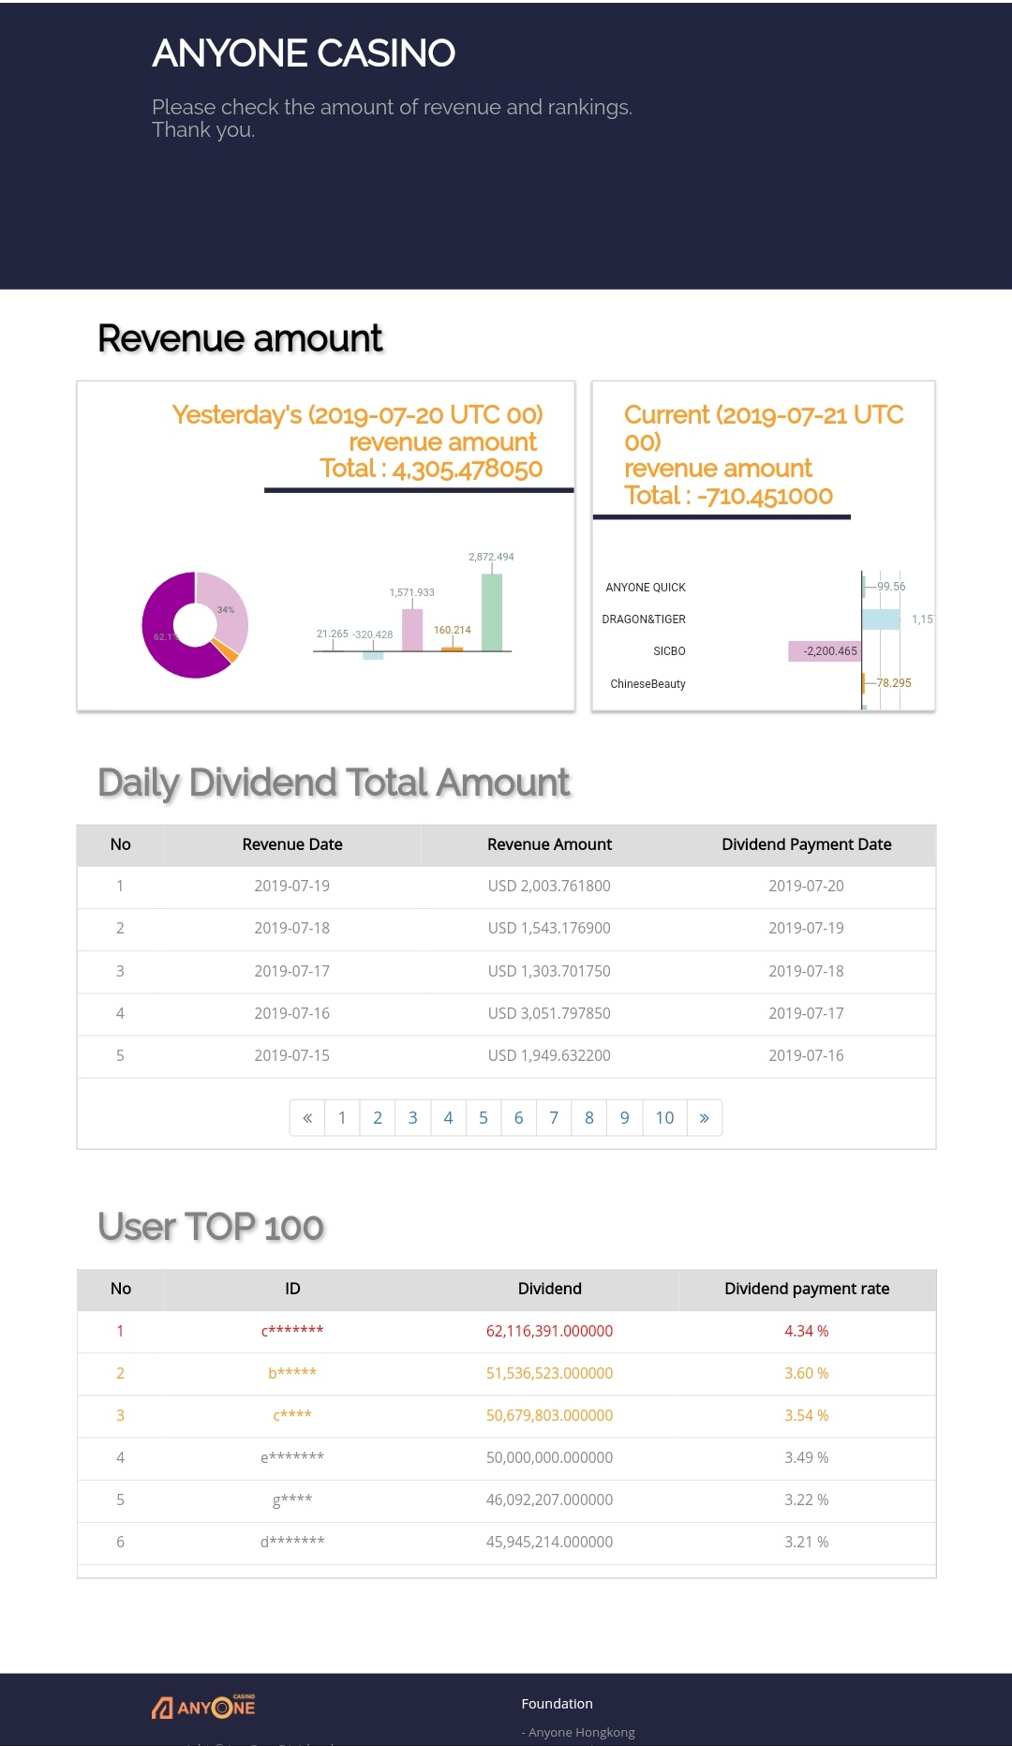Open dividend page 9
Viewport: 1012px width, 1746px height.
(x=624, y=1117)
